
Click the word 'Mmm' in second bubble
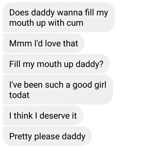[20, 44]
